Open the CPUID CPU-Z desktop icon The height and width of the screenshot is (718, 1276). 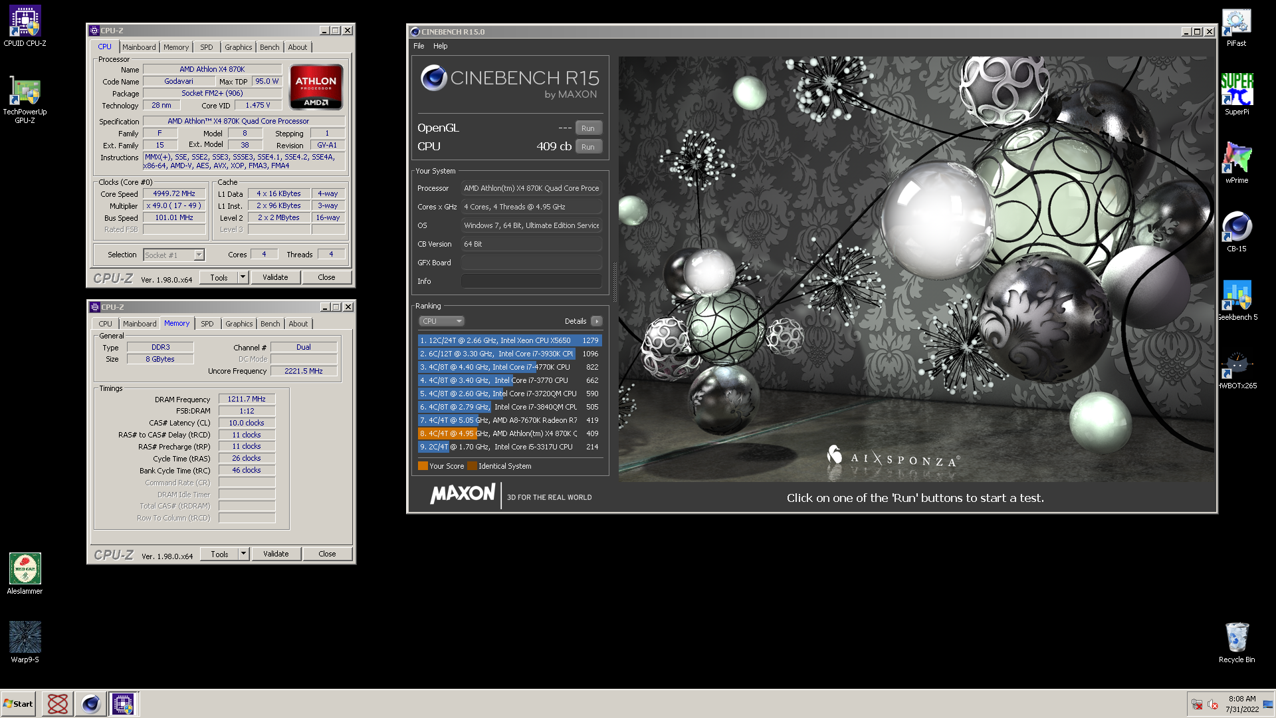25,27
